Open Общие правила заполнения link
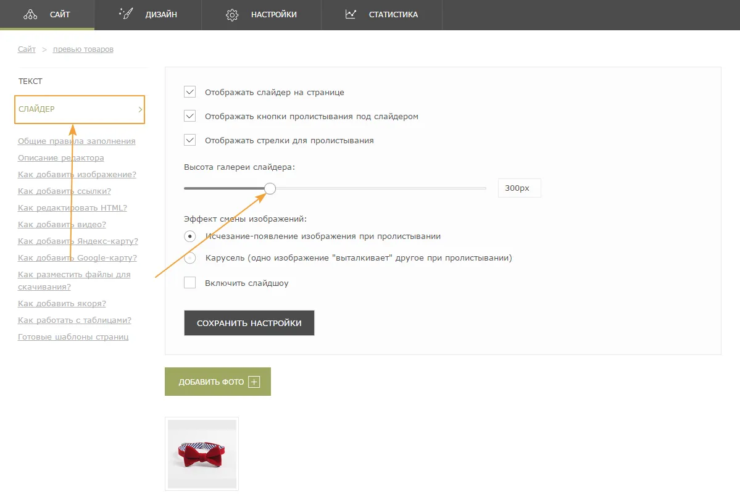 77,141
